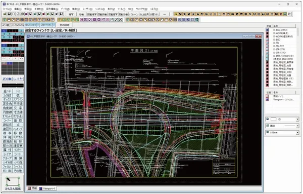Click the 1/1000000 scale field
Screen dimensions: 303x194
tap(17, 25)
